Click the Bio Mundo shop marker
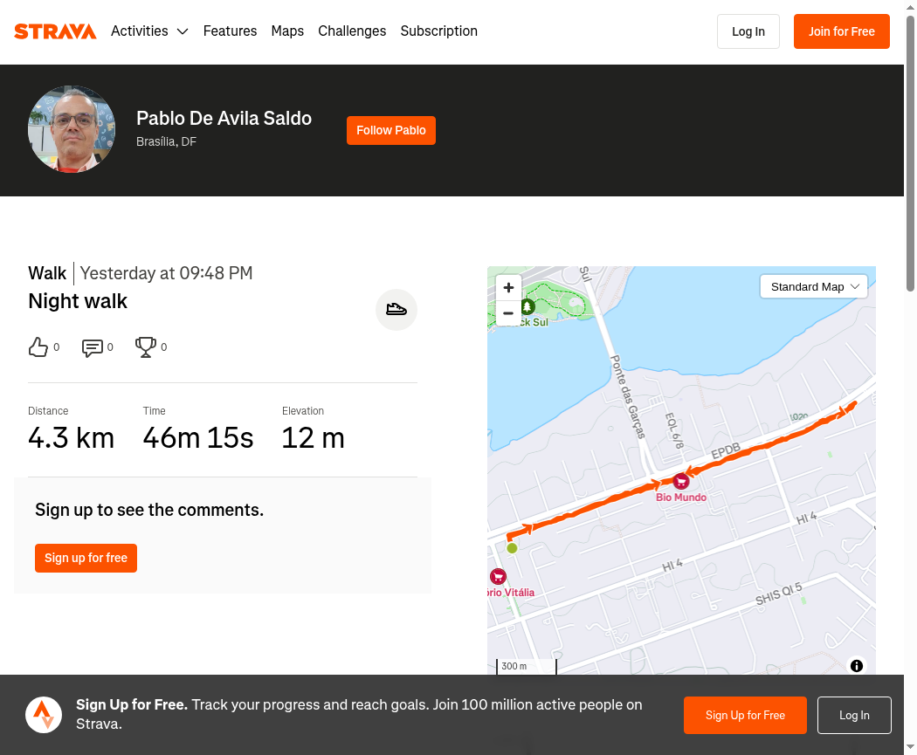This screenshot has width=917, height=755. 680,482
